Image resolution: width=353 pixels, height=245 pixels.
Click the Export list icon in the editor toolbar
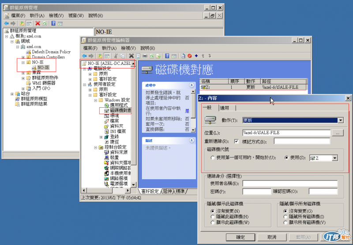coord(158,56)
